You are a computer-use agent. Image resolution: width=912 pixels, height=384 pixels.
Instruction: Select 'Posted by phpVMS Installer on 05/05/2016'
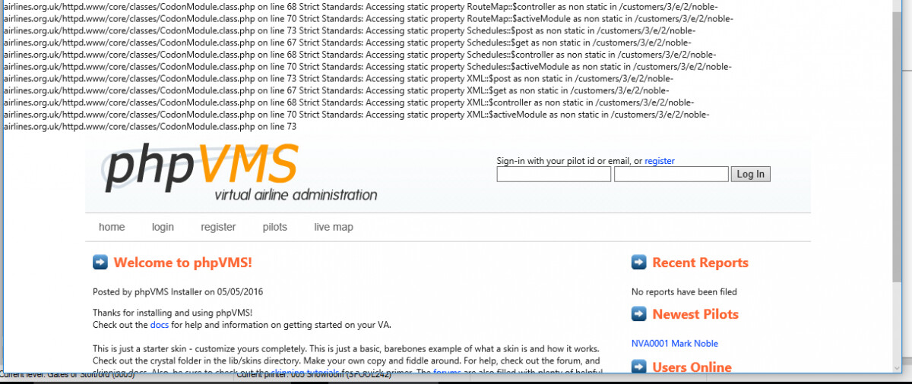(x=178, y=291)
